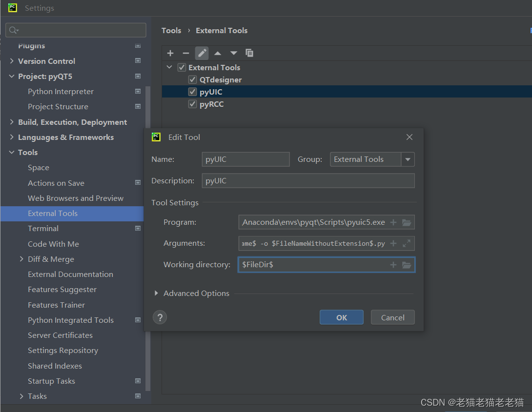This screenshot has width=532, height=412.
Task: Click project-level icon beside Startup Tasks
Action: (138, 381)
